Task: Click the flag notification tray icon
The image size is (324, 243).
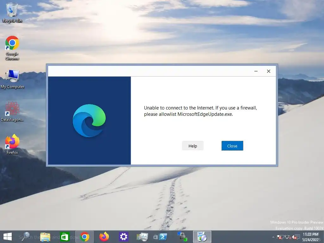Action: click(x=280, y=237)
